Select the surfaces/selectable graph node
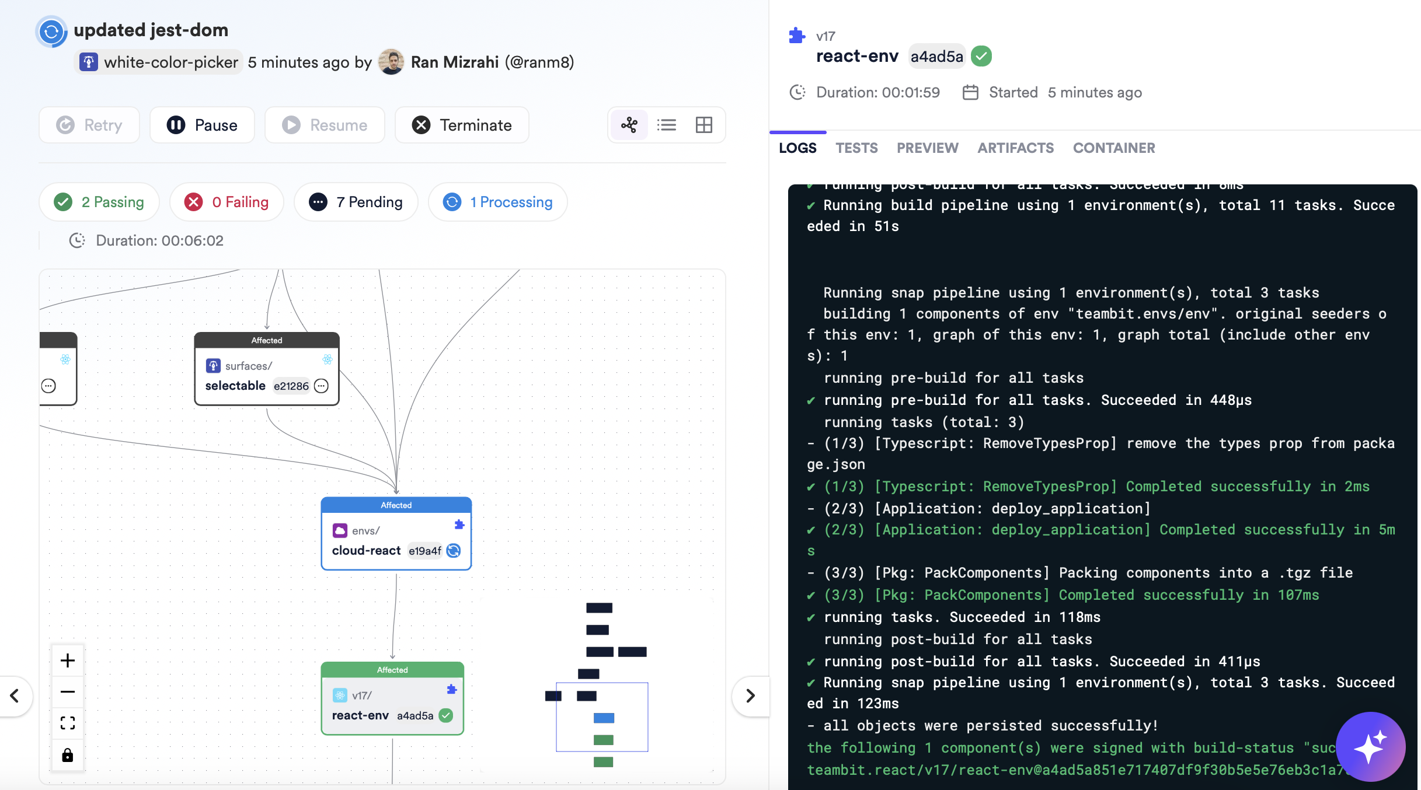This screenshot has width=1421, height=790. [267, 369]
